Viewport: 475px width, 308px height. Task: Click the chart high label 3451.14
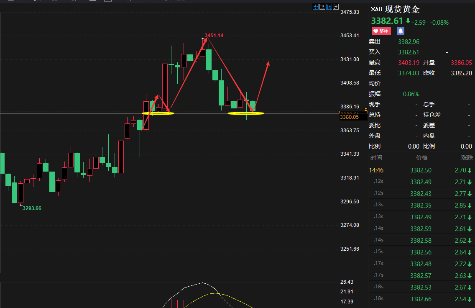(214, 36)
